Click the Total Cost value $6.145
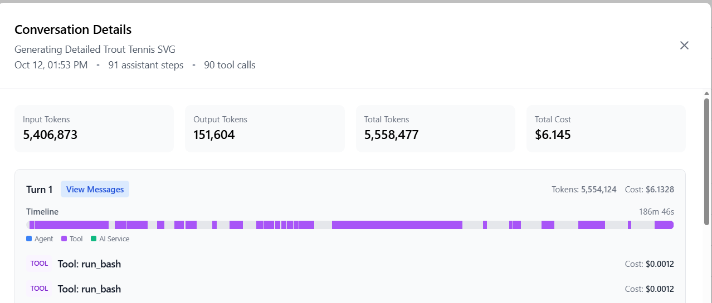The image size is (712, 303). pyautogui.click(x=553, y=135)
